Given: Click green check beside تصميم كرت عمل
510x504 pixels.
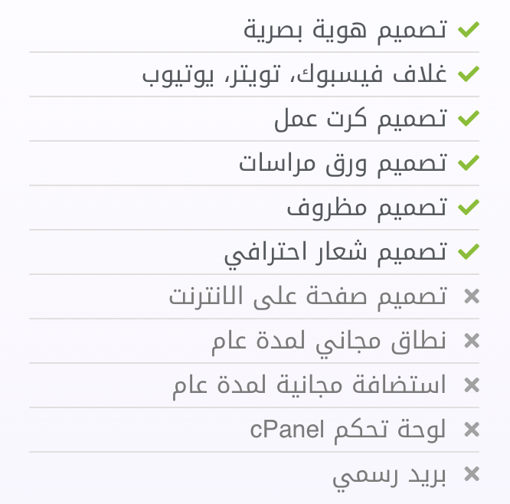Looking at the screenshot, I should (x=468, y=119).
